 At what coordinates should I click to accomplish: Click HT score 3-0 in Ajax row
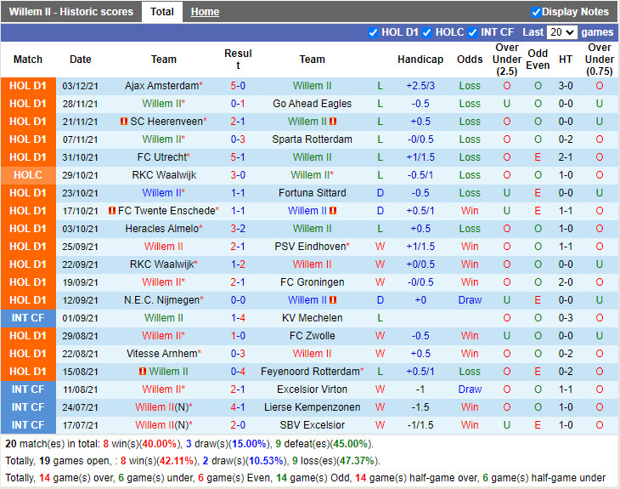(566, 86)
